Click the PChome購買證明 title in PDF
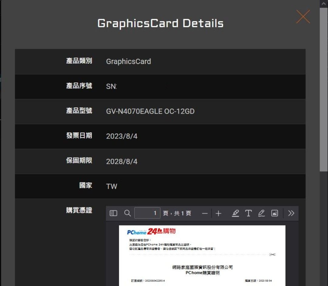Screen dimensions: 328x286 202,273
